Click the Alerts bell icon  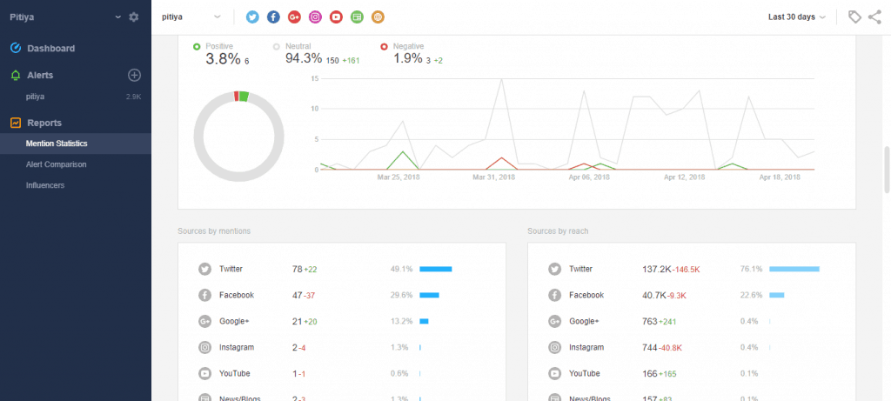(16, 75)
